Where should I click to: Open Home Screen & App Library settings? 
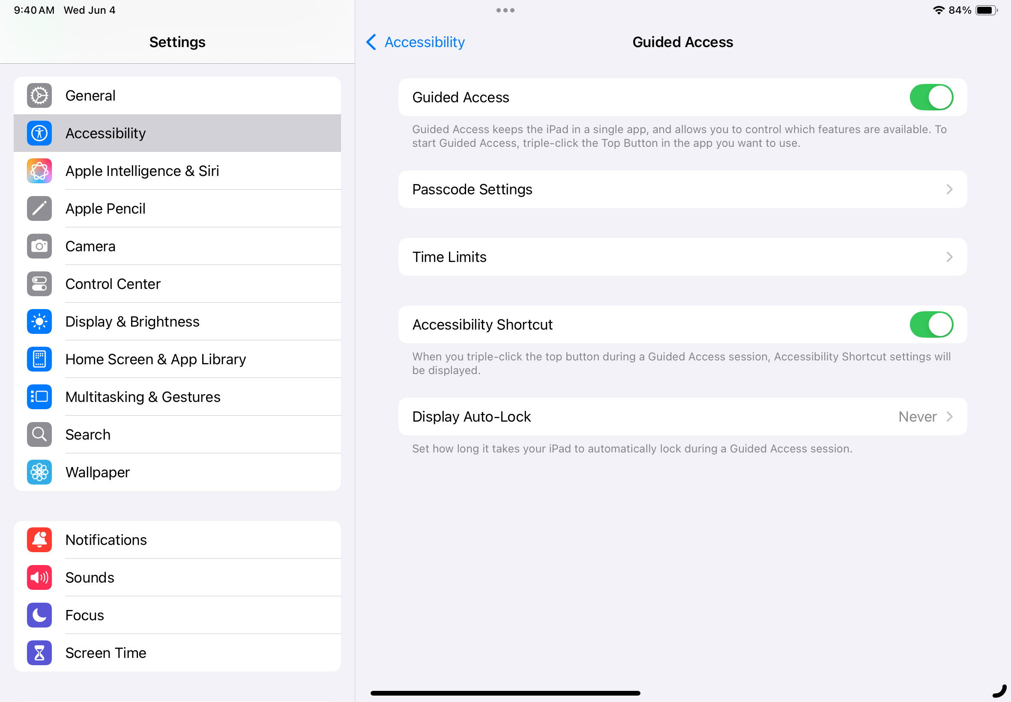coord(177,360)
